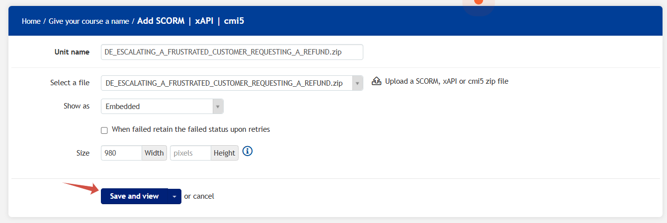
Task: Open the Save and view caret menu
Action: click(174, 196)
